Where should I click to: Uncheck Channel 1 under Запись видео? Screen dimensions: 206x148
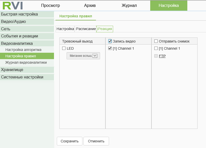110,48
